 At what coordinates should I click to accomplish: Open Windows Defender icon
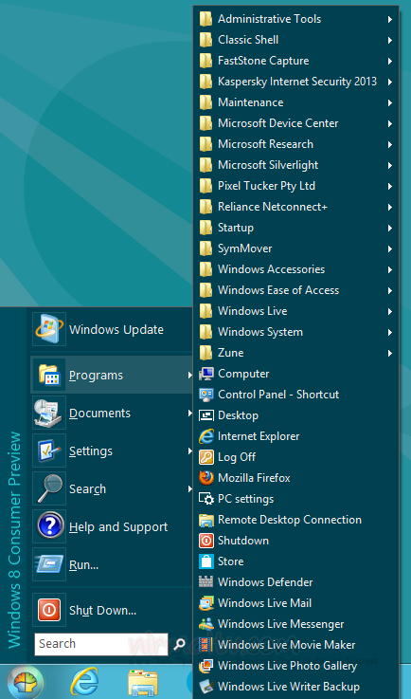pos(206,582)
